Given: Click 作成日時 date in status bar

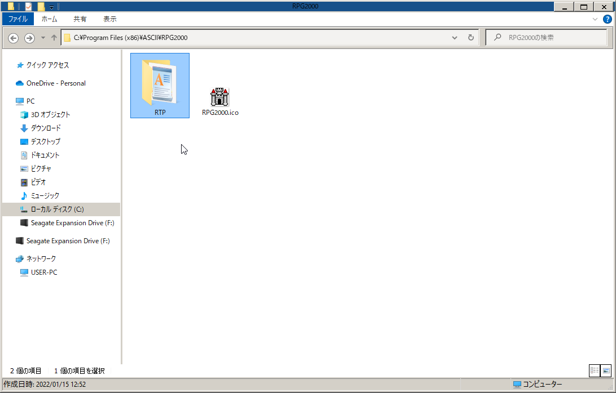Looking at the screenshot, I should click(x=45, y=385).
